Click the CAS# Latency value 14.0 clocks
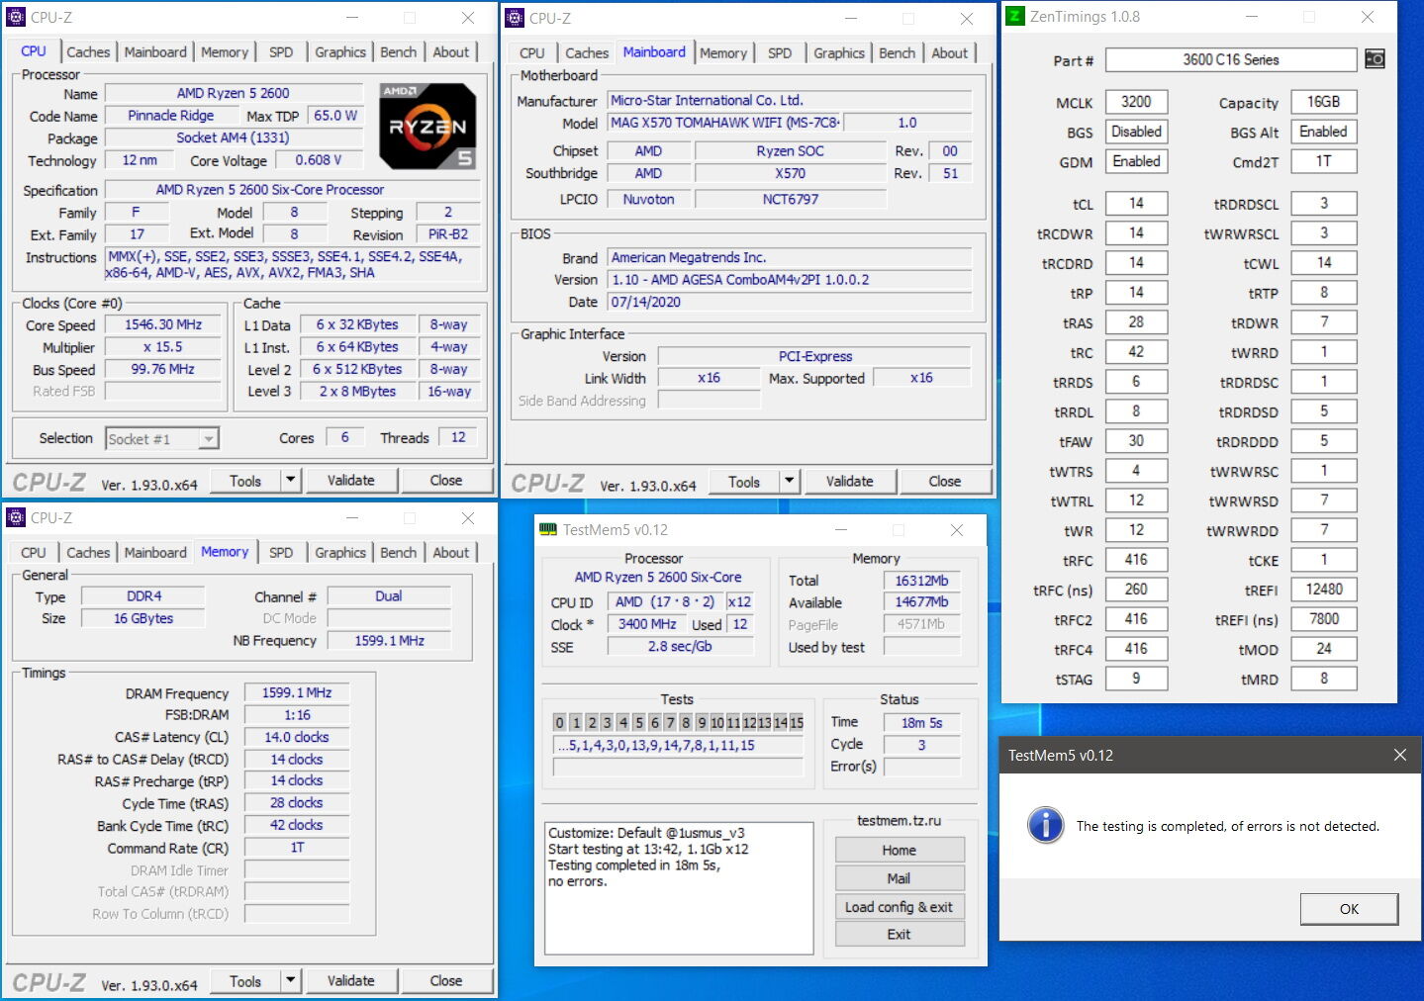The image size is (1424, 1001). (x=297, y=737)
